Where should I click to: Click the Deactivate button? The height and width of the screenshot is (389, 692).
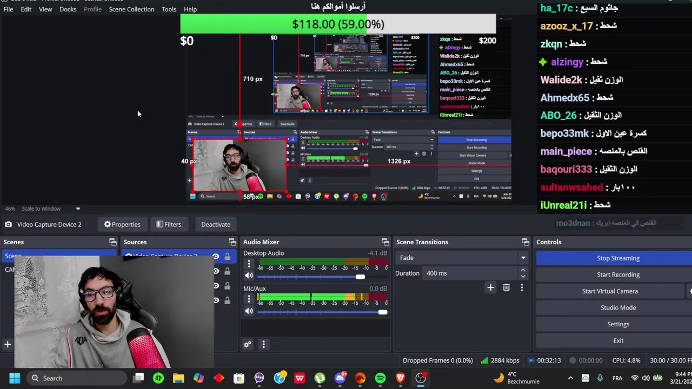point(216,224)
